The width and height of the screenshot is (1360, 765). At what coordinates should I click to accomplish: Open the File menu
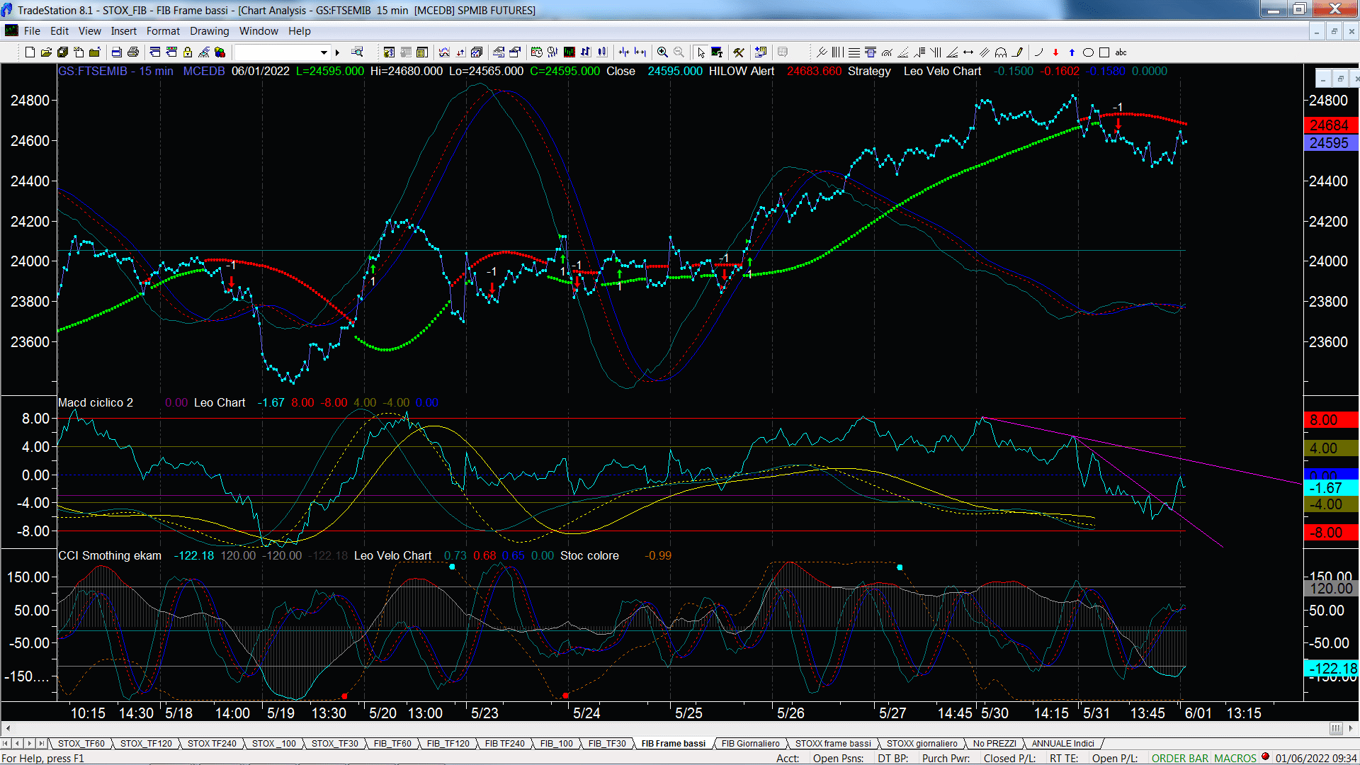pyautogui.click(x=32, y=31)
